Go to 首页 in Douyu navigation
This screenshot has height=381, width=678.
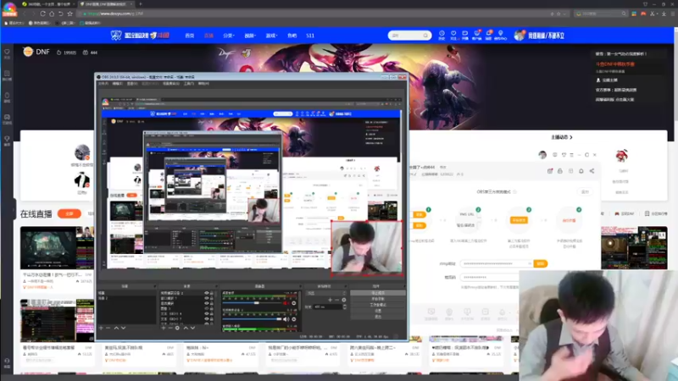(x=189, y=36)
